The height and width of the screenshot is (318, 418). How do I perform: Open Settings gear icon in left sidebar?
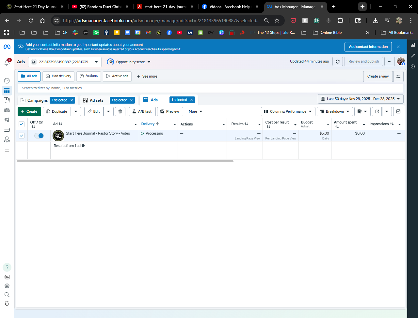tap(7, 286)
